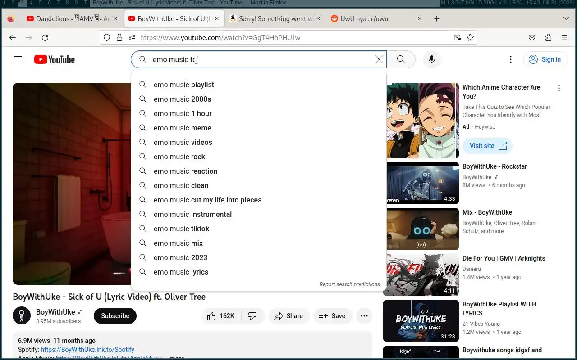
Task: List all tabs dropdown arrow
Action: (x=566, y=19)
